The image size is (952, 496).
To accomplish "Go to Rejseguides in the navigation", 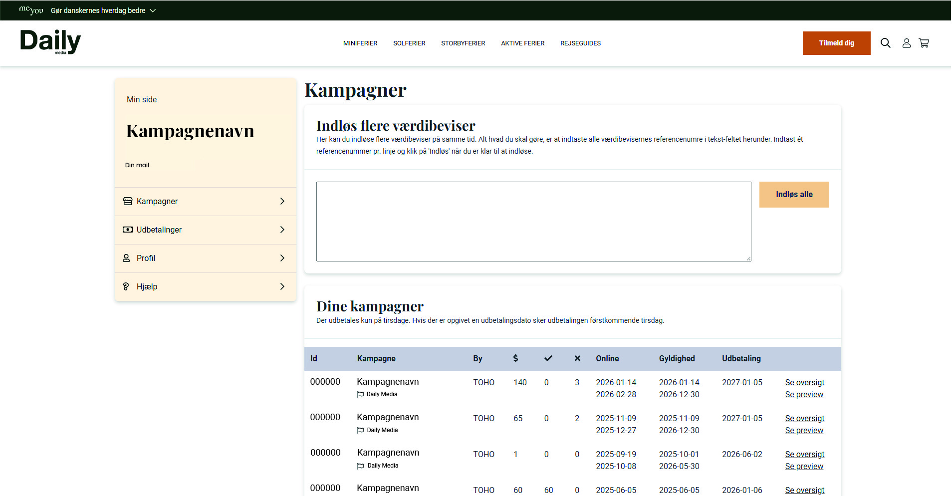I will click(x=580, y=43).
